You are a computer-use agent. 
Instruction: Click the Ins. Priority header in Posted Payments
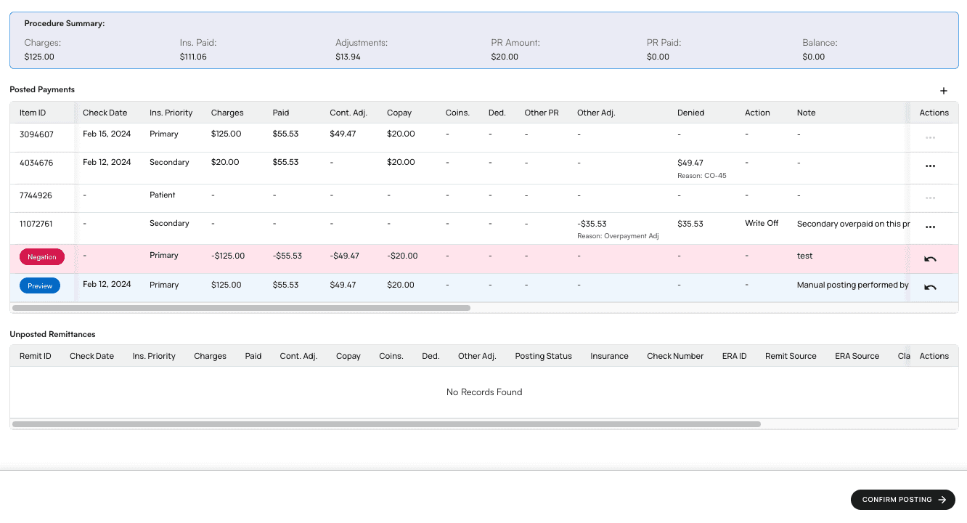coord(171,113)
